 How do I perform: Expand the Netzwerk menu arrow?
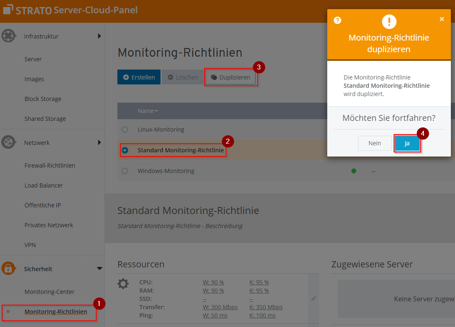point(99,142)
